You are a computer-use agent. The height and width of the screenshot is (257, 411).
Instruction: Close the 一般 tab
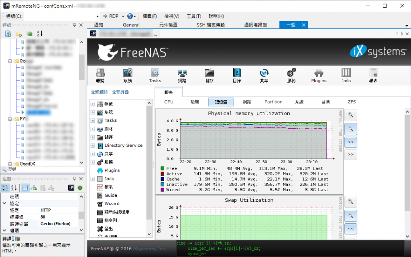303,25
